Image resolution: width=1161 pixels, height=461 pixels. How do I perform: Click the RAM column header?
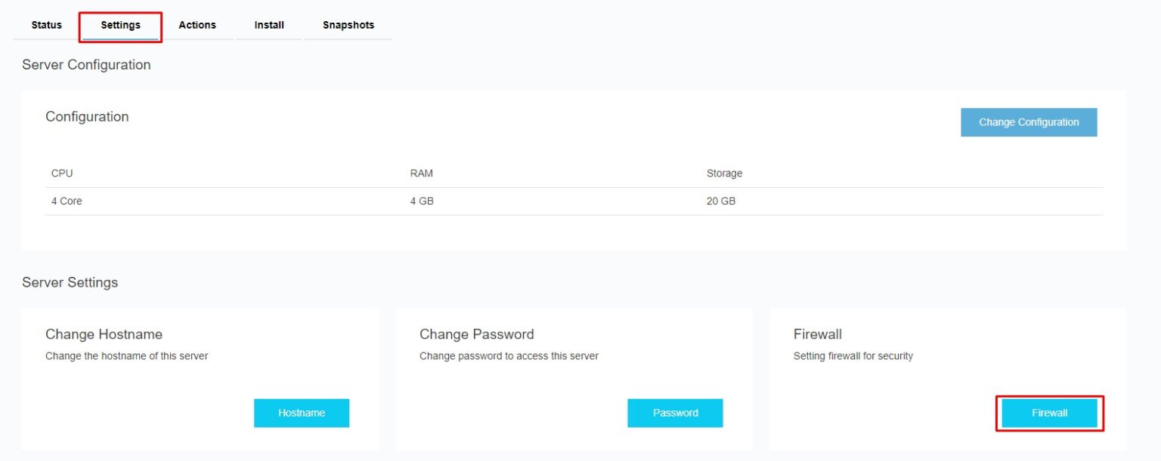click(421, 174)
